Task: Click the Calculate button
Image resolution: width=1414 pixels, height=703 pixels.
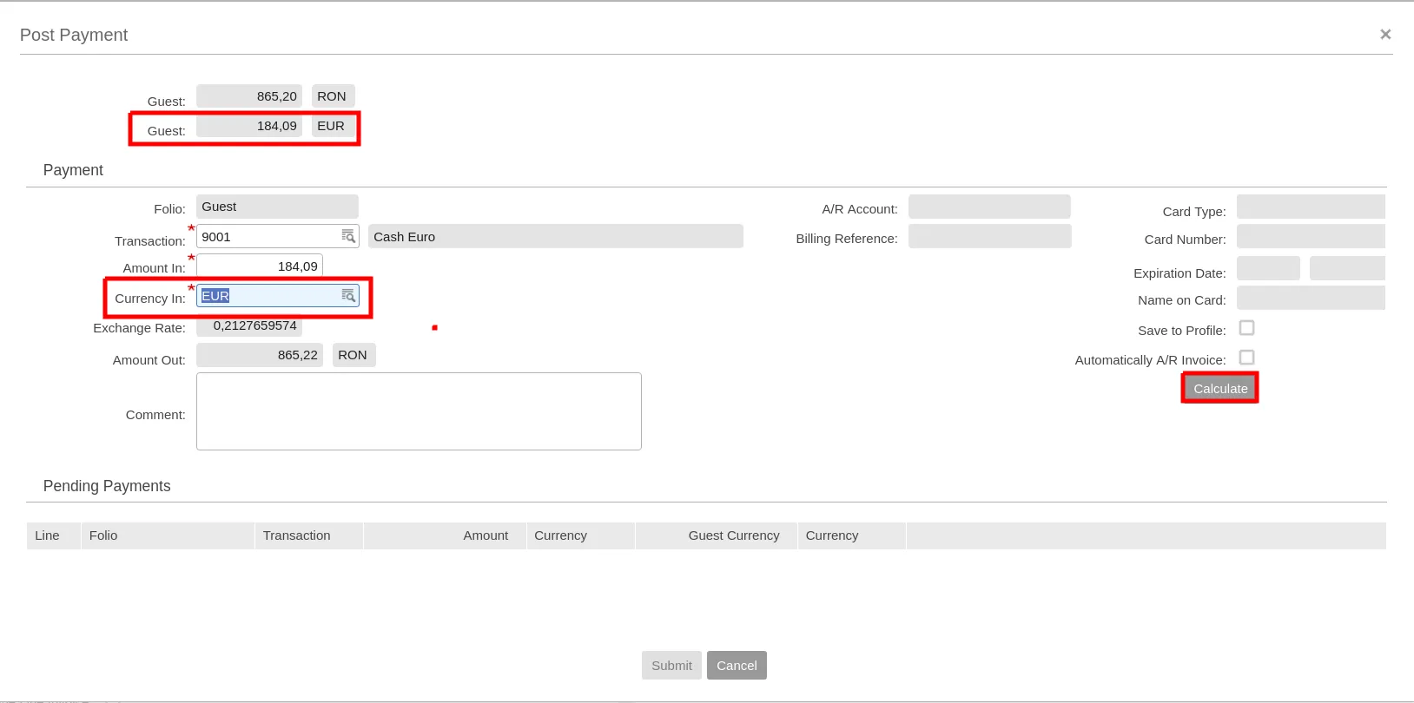Action: pos(1220,389)
